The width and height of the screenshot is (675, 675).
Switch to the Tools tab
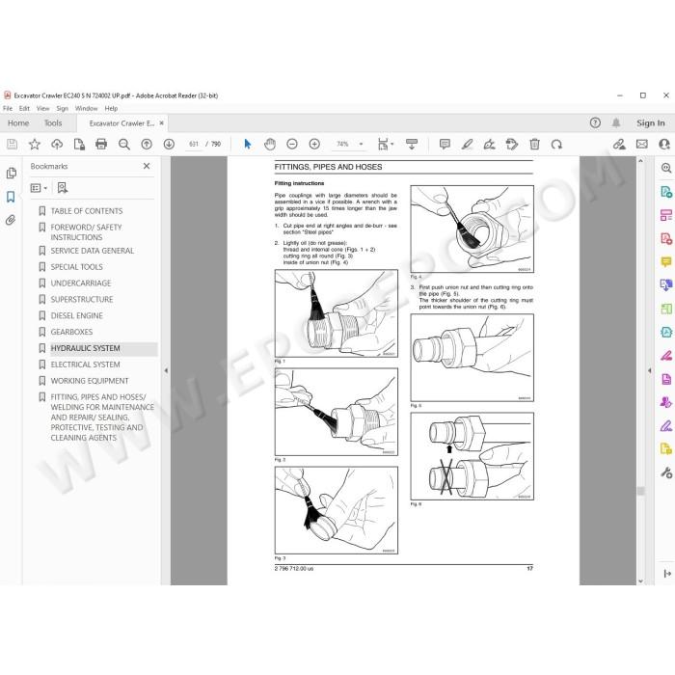[x=53, y=123]
